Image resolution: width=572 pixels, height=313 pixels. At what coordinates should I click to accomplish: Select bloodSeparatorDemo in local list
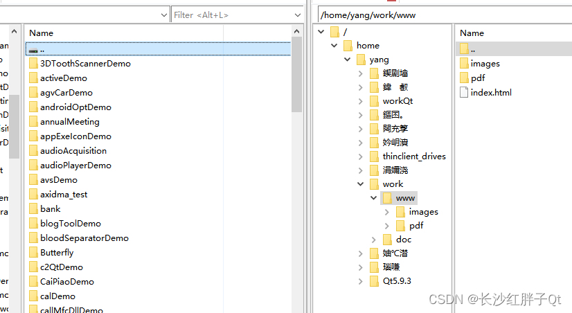(x=84, y=238)
